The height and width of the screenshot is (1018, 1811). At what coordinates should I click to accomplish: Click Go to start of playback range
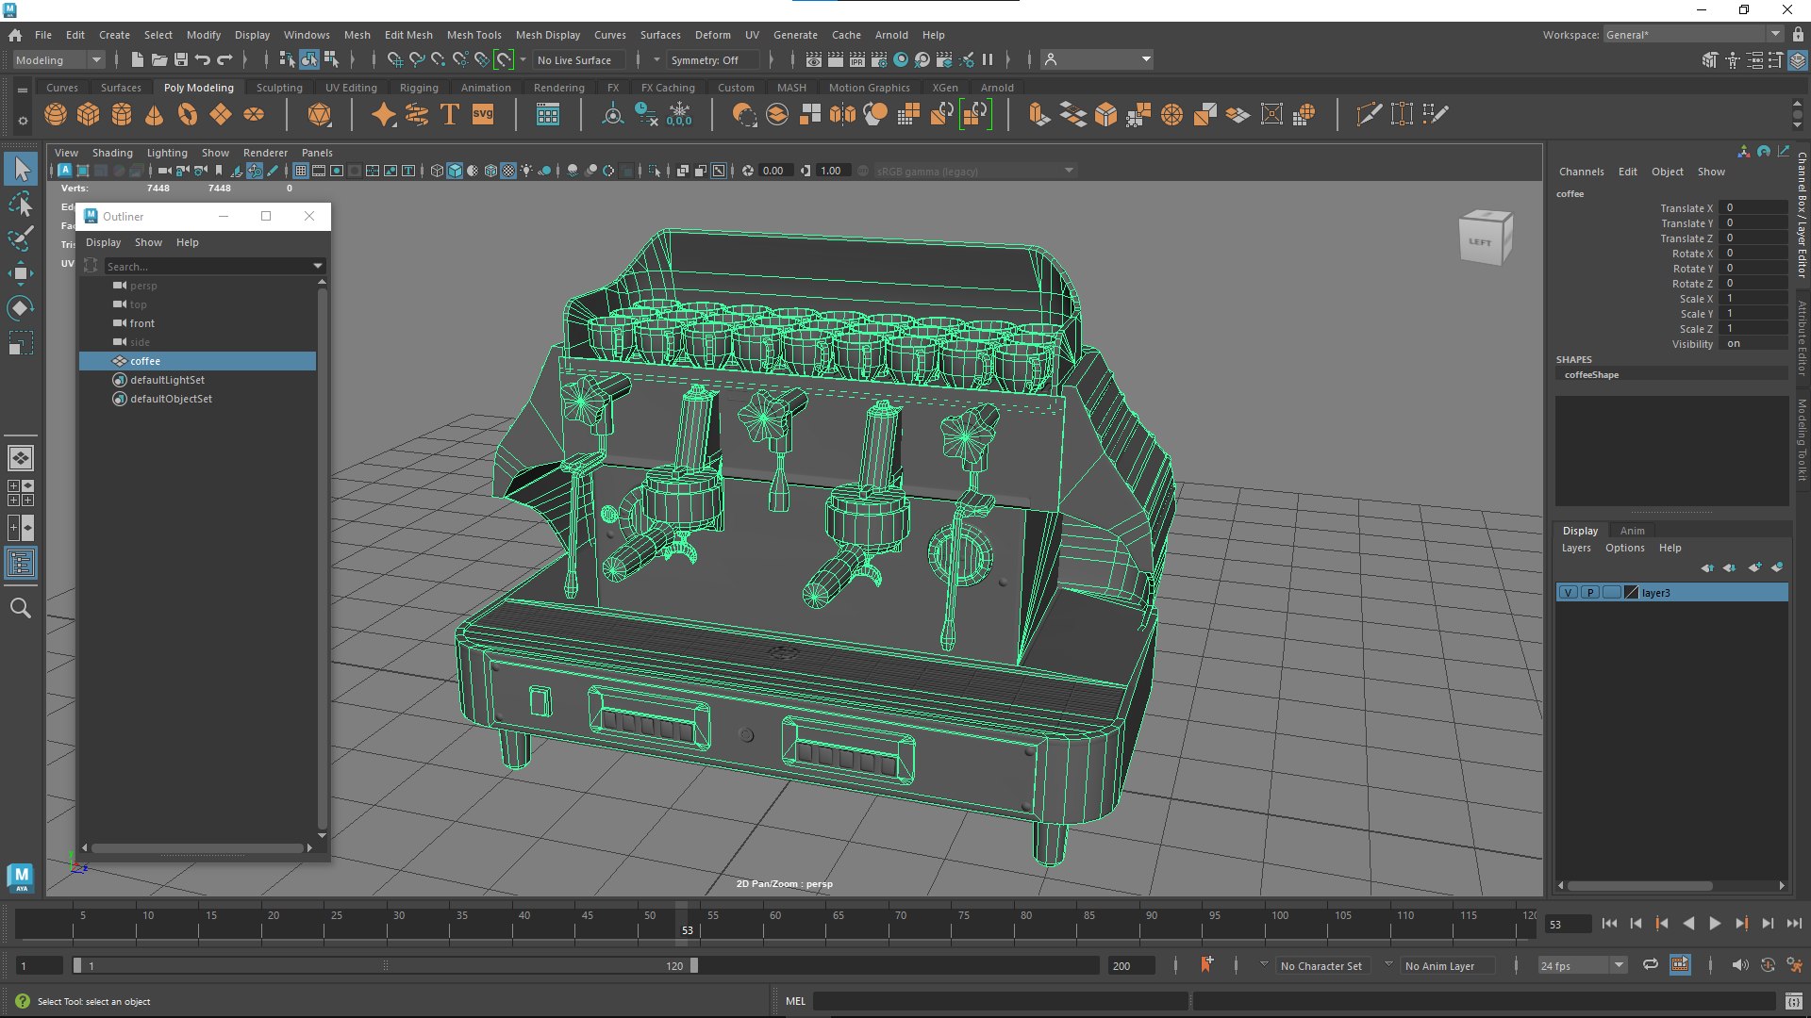(1609, 924)
